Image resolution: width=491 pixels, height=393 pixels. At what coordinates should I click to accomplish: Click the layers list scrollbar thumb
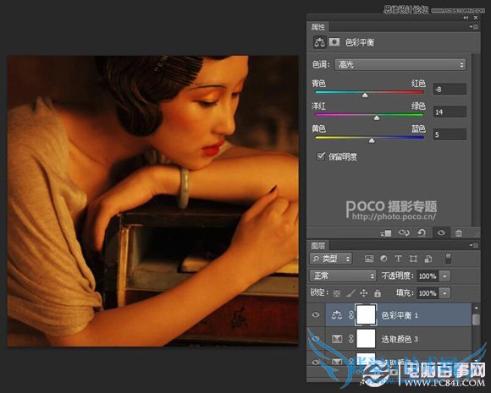(x=476, y=319)
